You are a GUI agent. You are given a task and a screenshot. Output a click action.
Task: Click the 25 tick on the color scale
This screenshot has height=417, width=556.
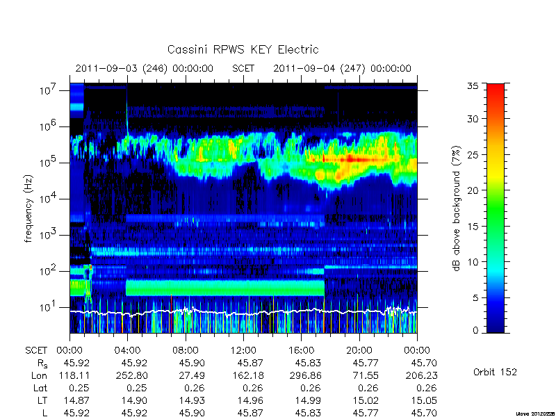click(x=473, y=154)
